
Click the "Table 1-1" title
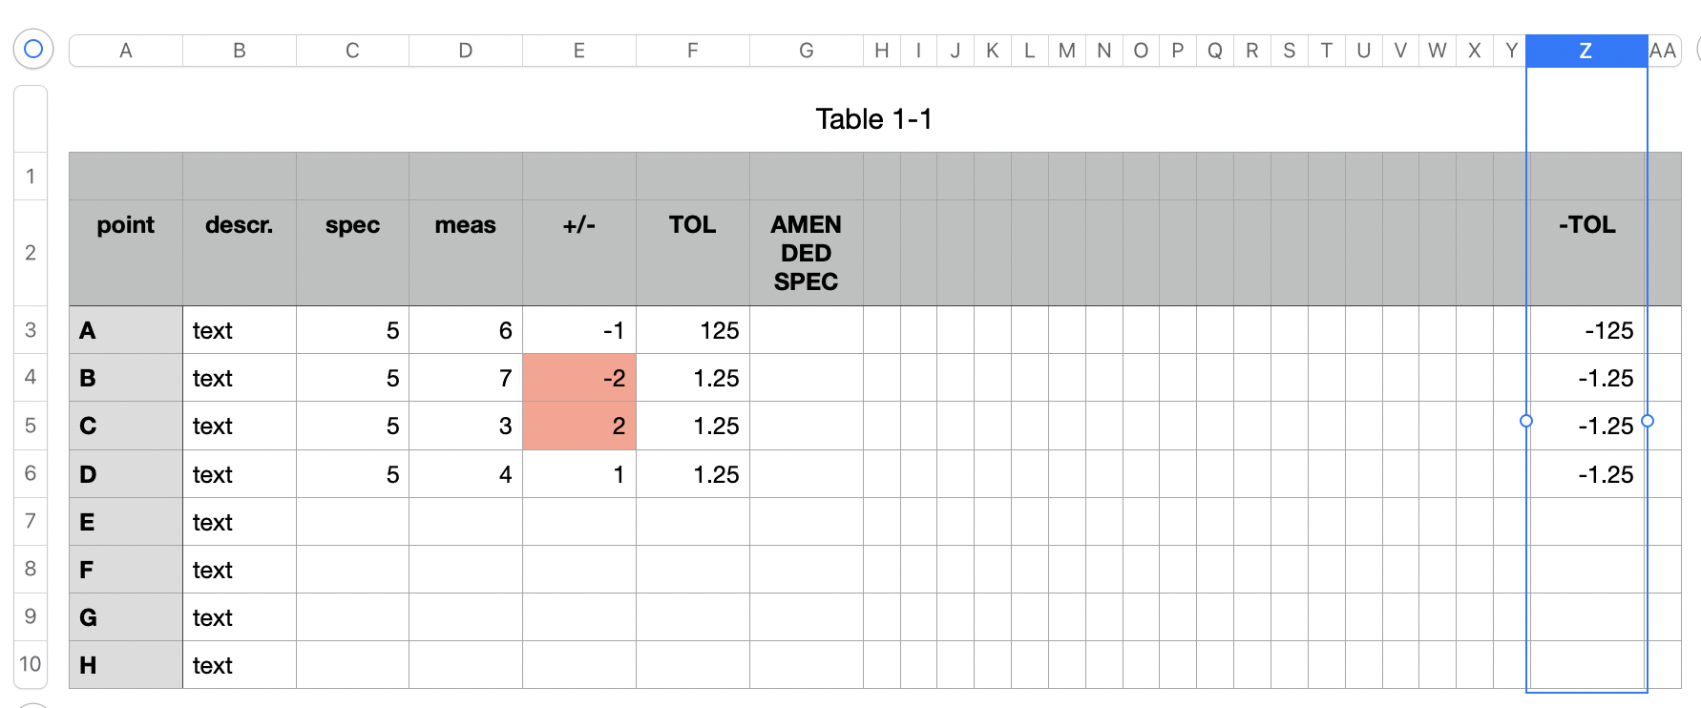point(873,119)
